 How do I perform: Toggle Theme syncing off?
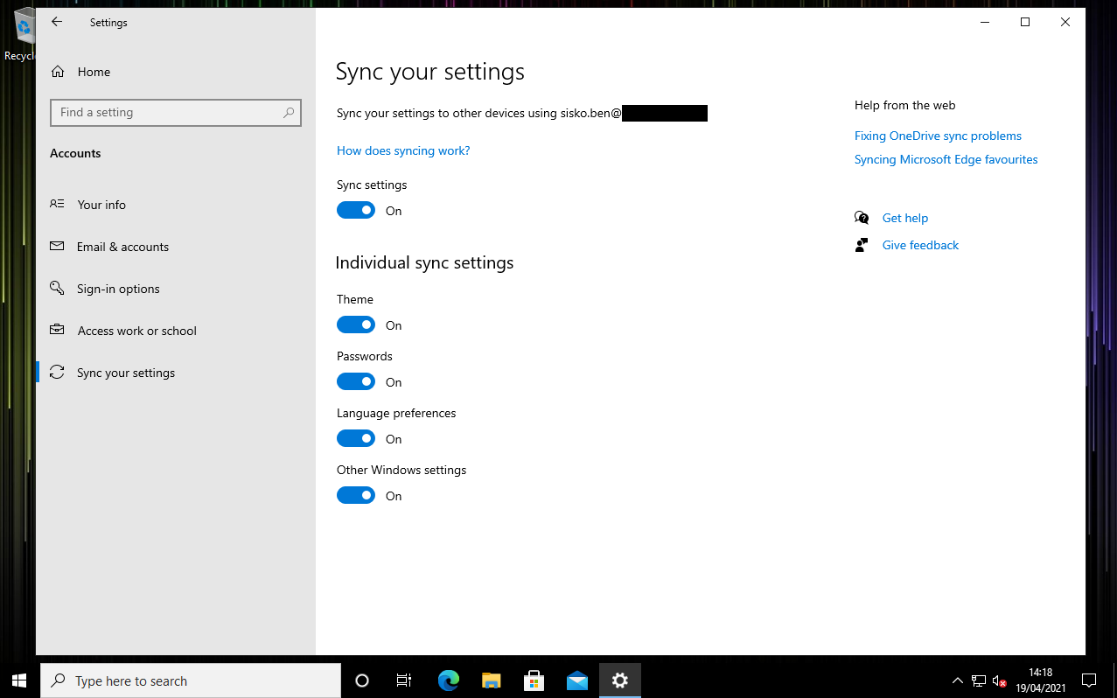coord(356,325)
